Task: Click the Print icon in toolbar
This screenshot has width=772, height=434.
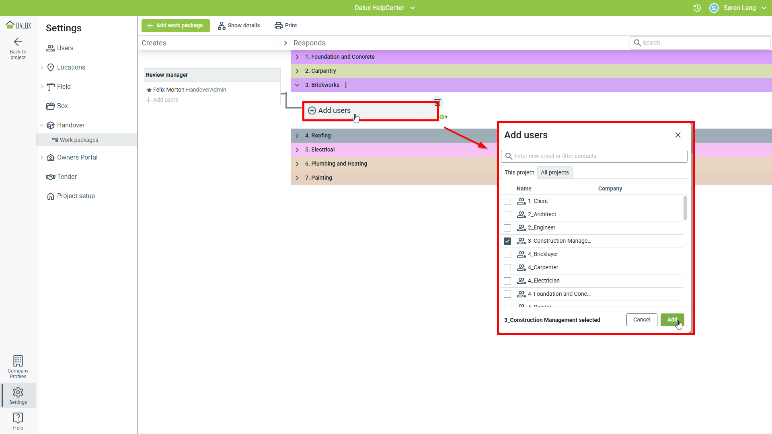Action: [279, 26]
